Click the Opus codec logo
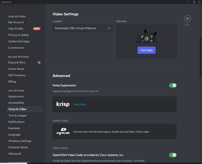The width and height of the screenshot is (202, 164). [63, 132]
